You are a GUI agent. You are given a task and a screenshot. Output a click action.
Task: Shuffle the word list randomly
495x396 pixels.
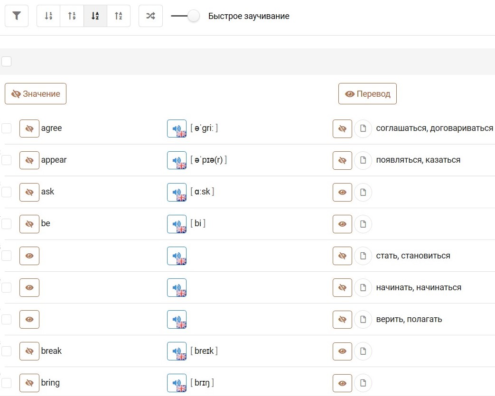150,16
